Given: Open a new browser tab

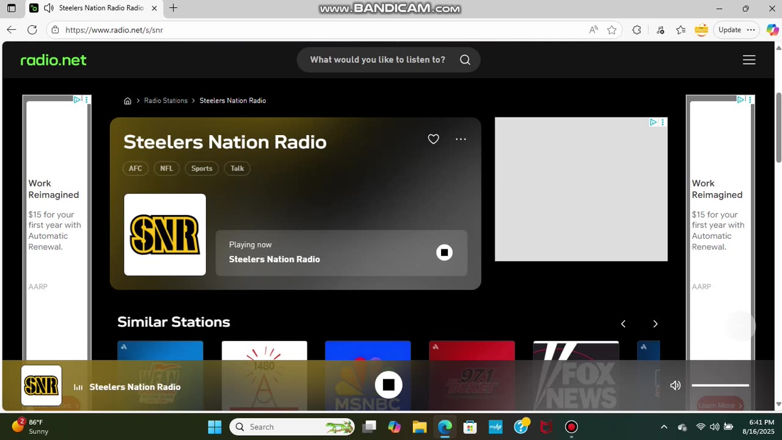Looking at the screenshot, I should [174, 9].
